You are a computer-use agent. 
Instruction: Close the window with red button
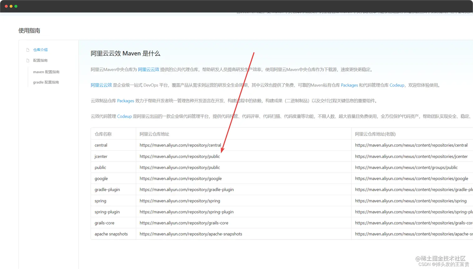6,6
